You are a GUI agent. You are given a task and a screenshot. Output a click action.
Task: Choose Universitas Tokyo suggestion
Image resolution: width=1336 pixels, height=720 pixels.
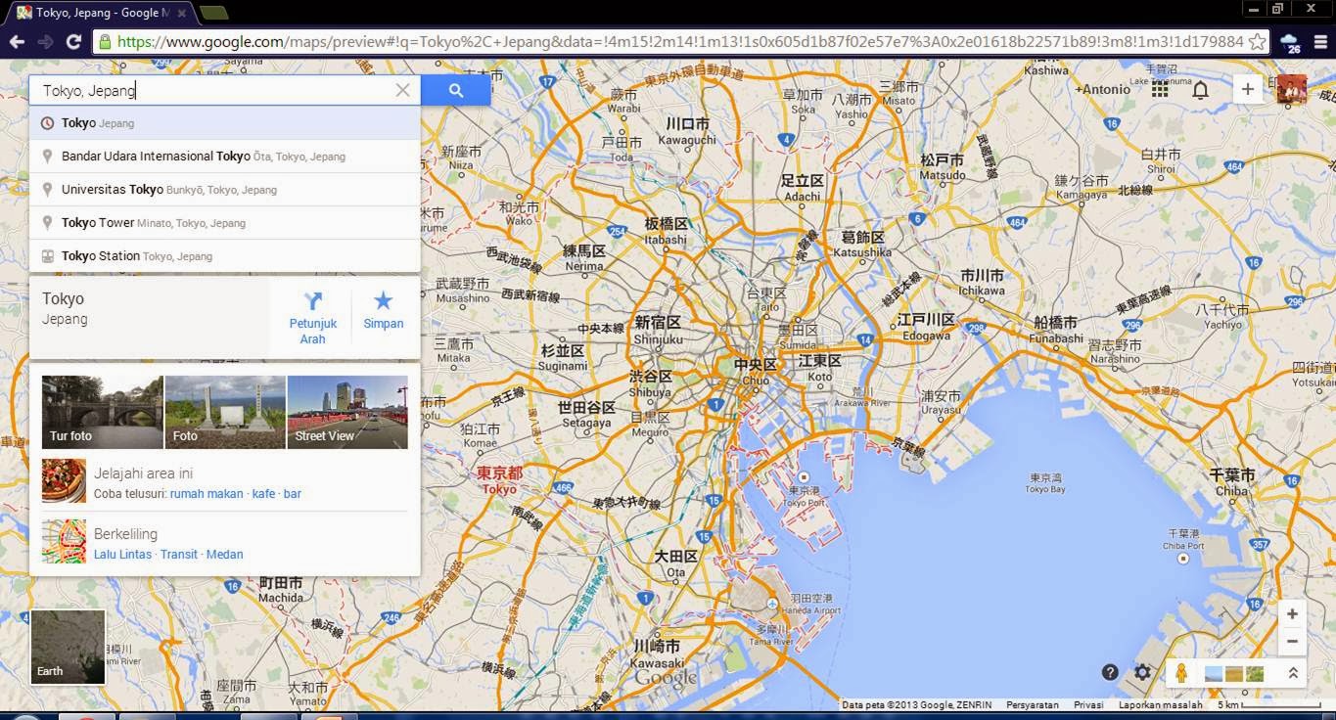pyautogui.click(x=225, y=190)
